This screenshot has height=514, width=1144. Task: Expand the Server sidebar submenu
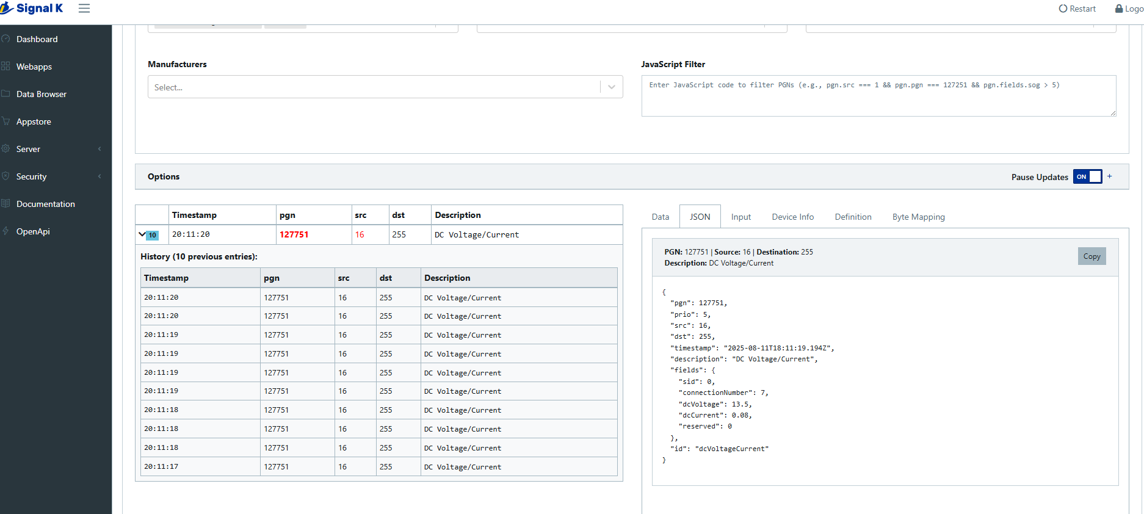(100, 149)
